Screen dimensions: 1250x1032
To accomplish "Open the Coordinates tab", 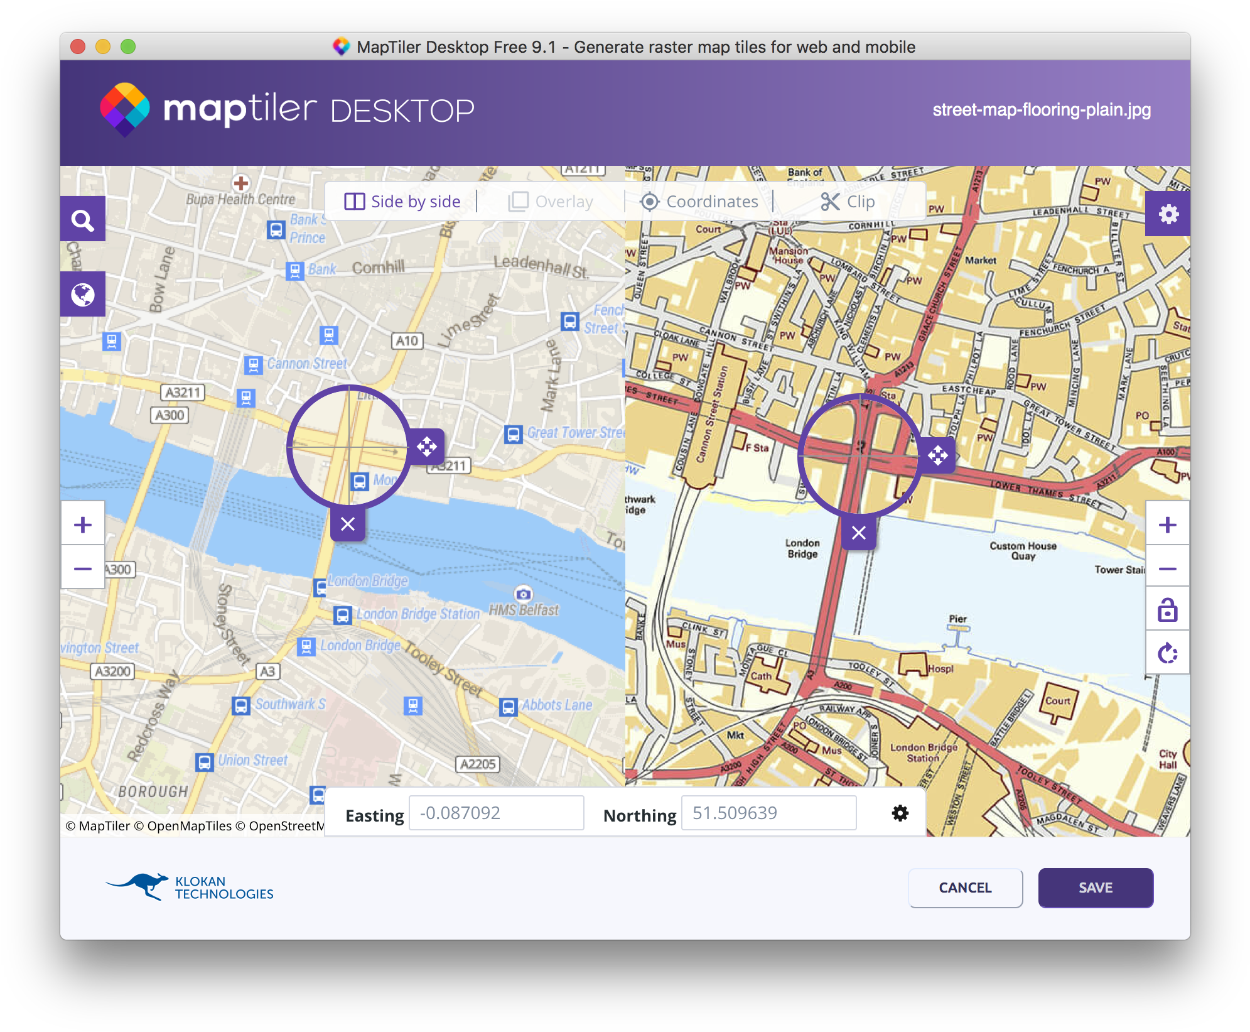I will [699, 202].
